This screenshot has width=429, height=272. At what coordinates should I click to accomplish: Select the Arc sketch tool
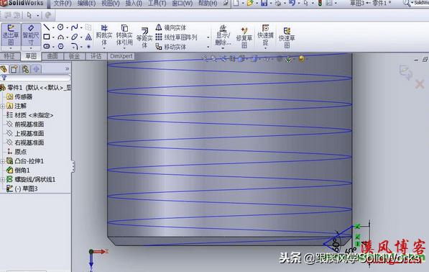coord(61,37)
